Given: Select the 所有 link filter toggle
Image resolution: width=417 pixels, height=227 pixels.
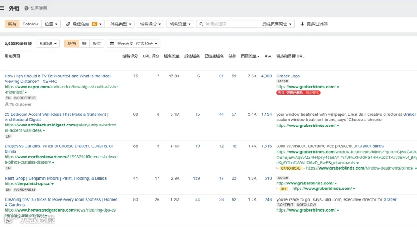Looking at the screenshot, I should [12, 24].
